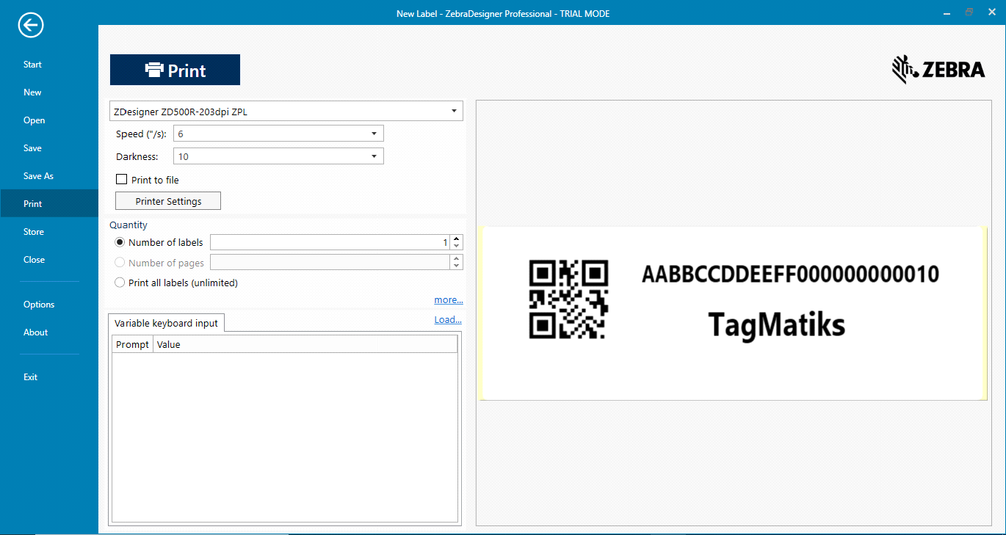This screenshot has height=535, width=1006.
Task: Decrease number of labels with down arrow
Action: point(457,246)
